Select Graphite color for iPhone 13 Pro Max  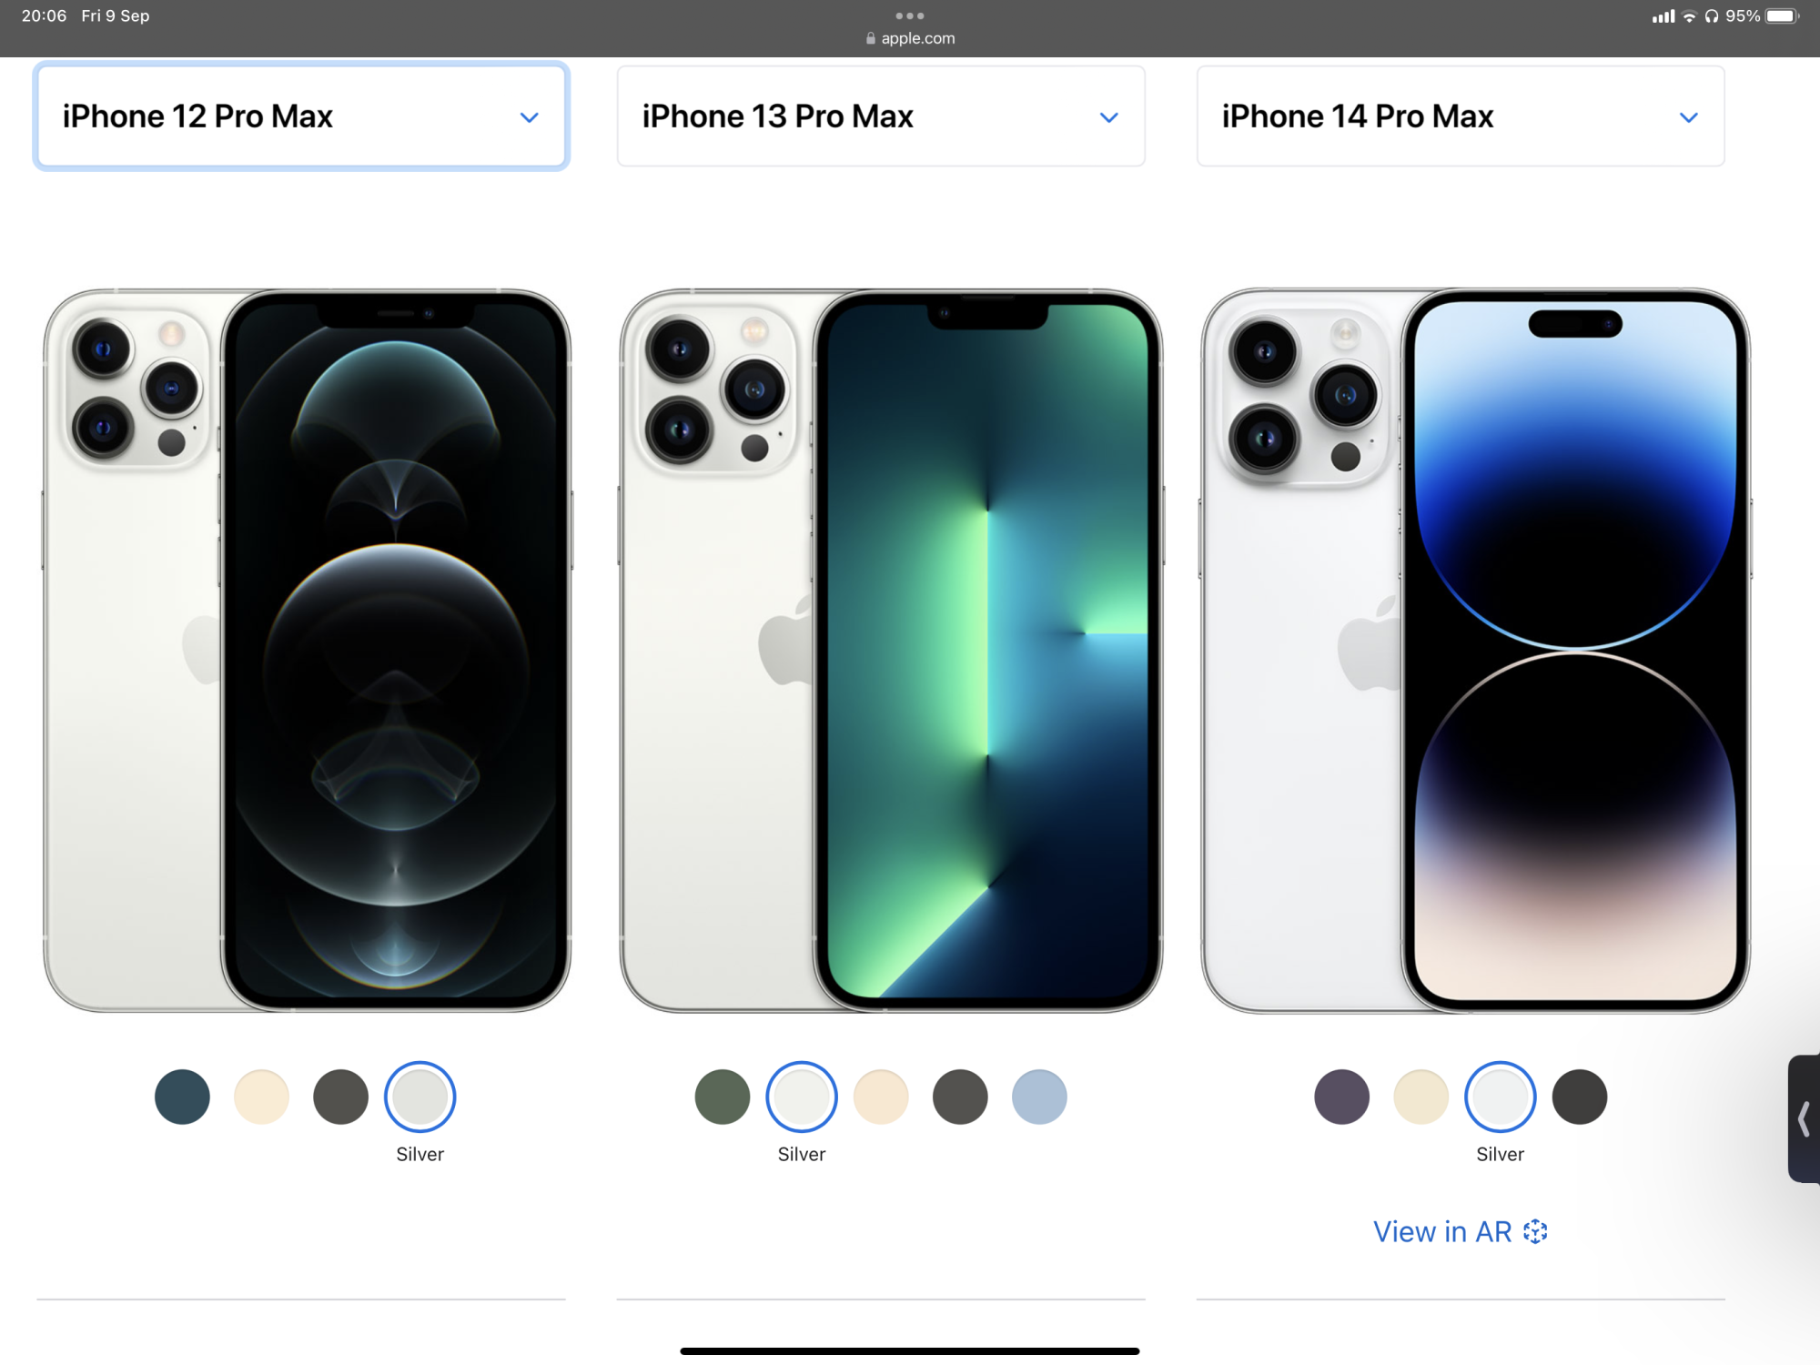[960, 1097]
